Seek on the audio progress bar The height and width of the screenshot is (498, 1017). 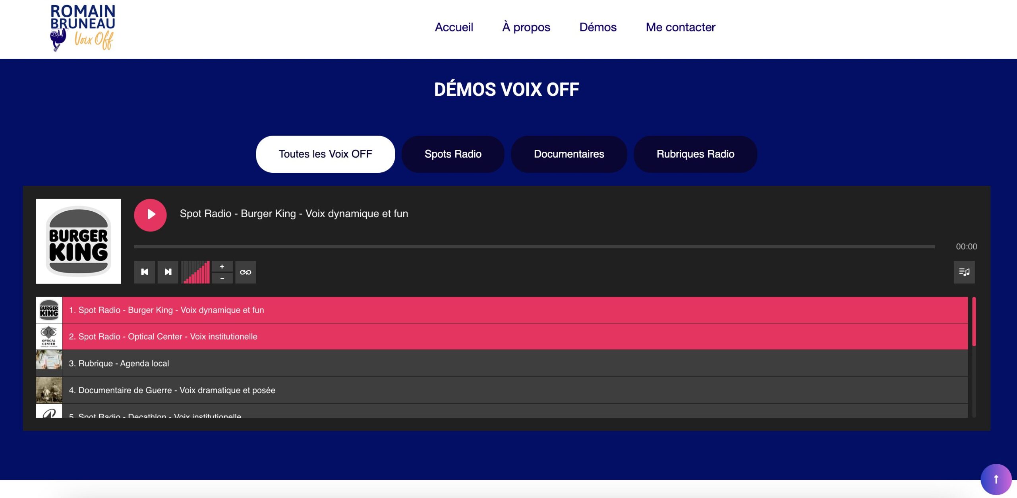tap(534, 247)
